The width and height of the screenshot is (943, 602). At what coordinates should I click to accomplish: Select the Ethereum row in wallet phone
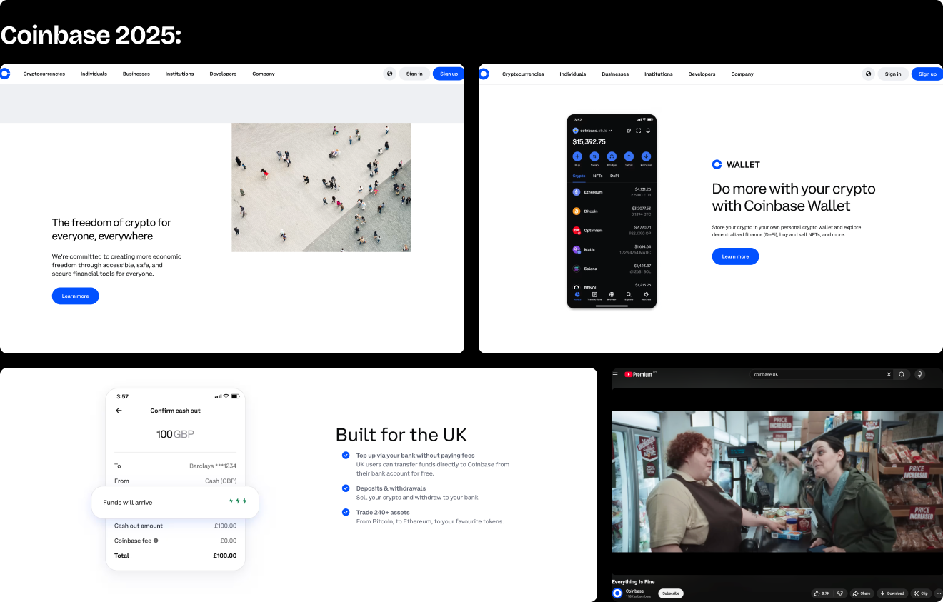pos(612,192)
